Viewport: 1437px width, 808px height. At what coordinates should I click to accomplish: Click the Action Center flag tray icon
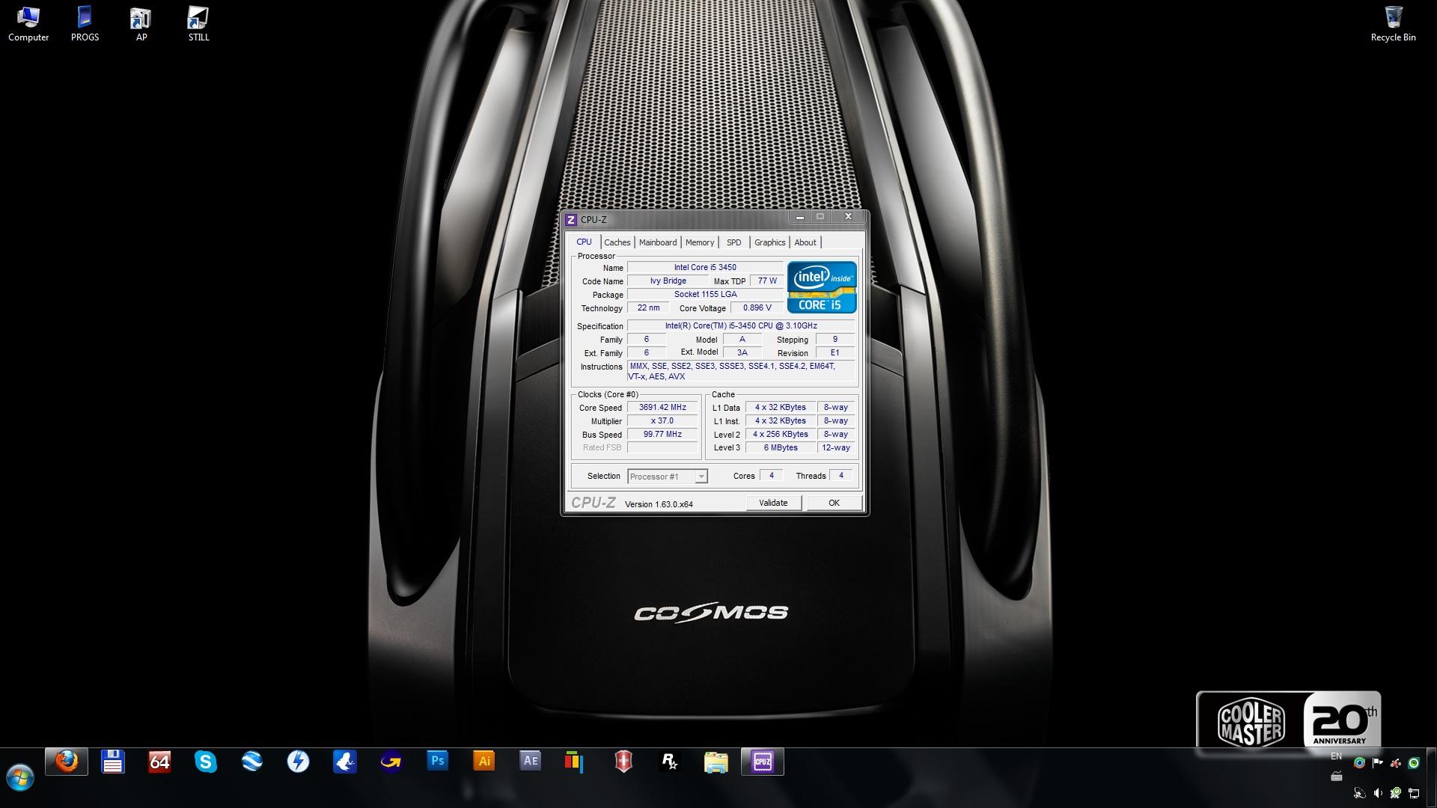click(1378, 763)
